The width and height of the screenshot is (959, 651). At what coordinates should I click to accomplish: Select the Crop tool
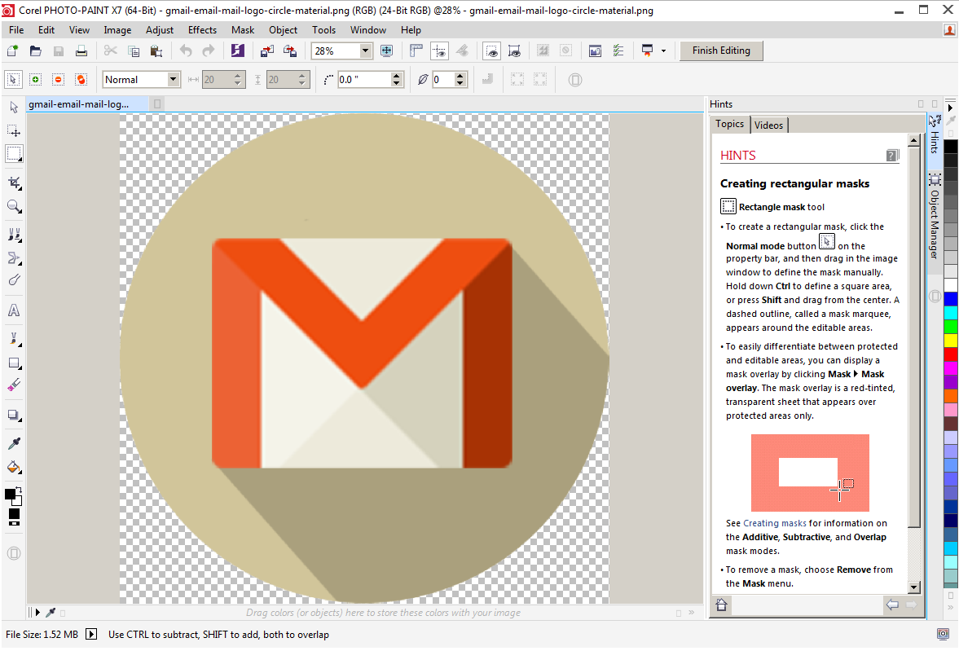(14, 183)
